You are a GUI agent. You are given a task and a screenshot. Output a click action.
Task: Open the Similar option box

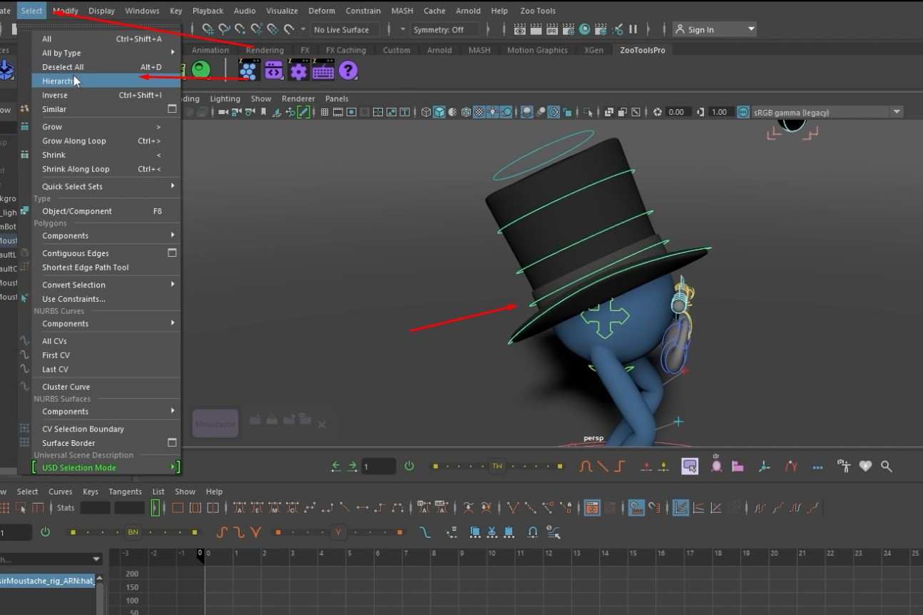pyautogui.click(x=172, y=109)
